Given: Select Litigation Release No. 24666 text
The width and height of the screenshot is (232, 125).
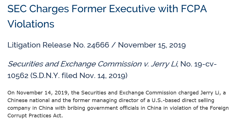Looking at the screenshot, I should pyautogui.click(x=58, y=45).
